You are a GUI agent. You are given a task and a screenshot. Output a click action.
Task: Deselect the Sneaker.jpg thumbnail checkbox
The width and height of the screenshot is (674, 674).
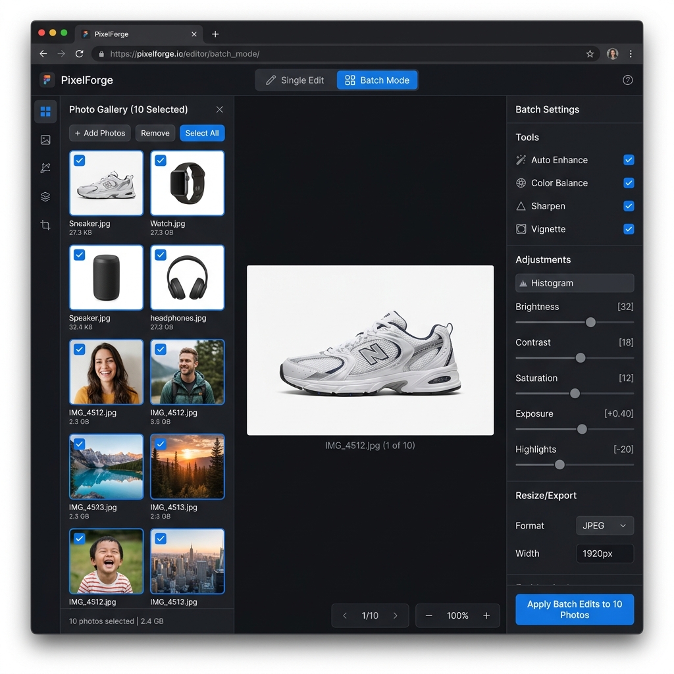pos(79,160)
